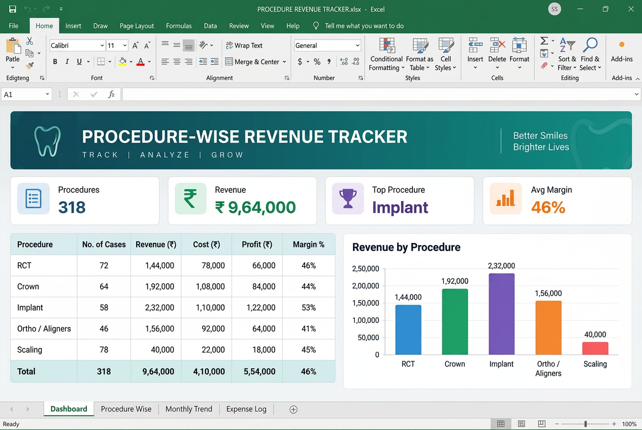
Task: Click the Clear eraser icon in Editing
Action: (544, 65)
